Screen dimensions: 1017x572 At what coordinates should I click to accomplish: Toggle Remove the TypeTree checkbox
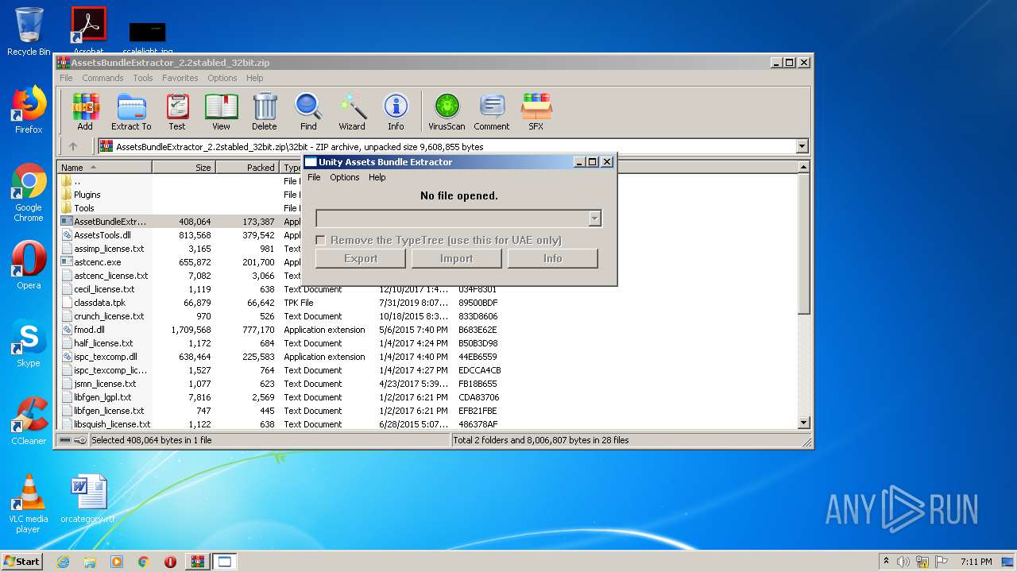pyautogui.click(x=321, y=240)
